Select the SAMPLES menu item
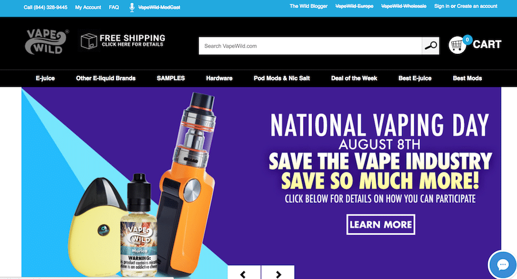The height and width of the screenshot is (279, 517). pos(171,78)
